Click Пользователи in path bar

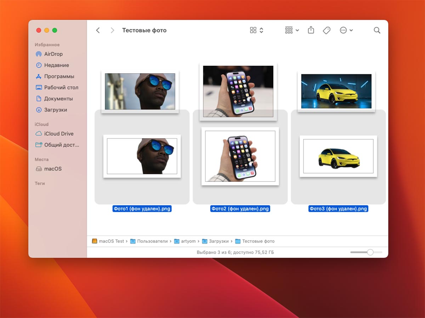(149, 241)
